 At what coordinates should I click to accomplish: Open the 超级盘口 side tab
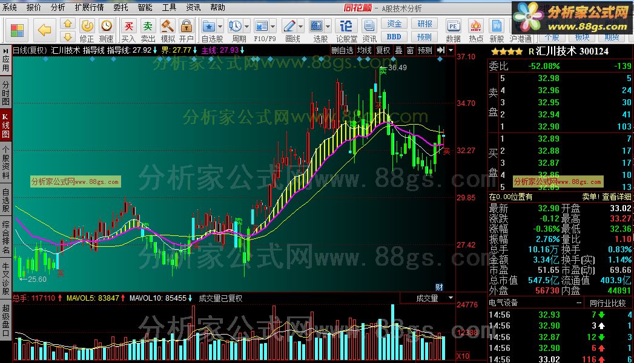point(5,320)
